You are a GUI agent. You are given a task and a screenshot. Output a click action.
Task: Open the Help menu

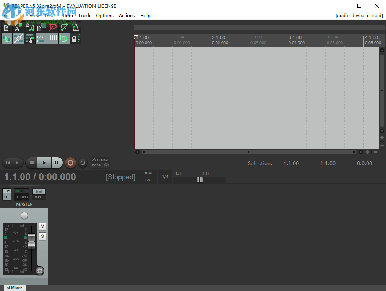coord(145,16)
